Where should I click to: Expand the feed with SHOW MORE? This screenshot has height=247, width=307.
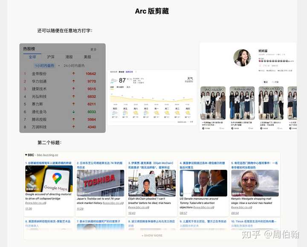coord(152,236)
